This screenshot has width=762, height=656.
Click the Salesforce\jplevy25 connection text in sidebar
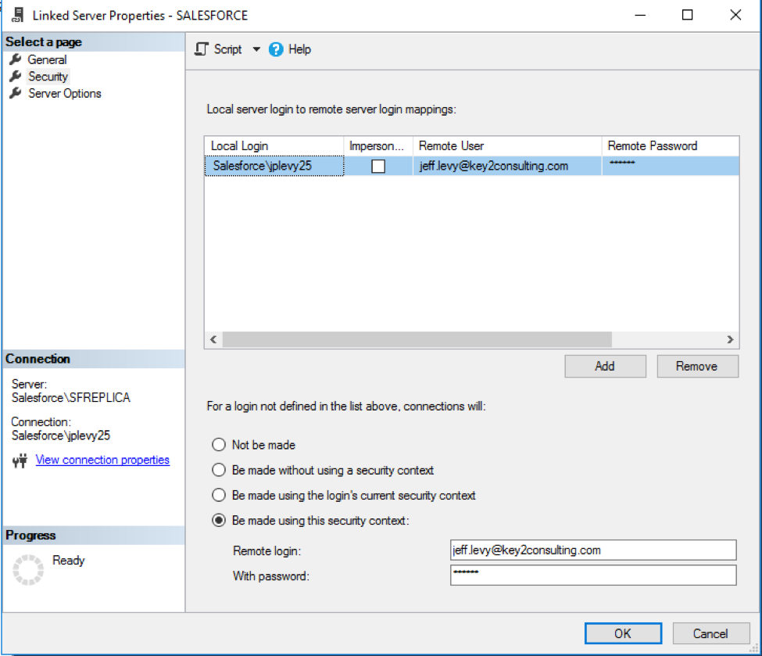[x=61, y=436]
